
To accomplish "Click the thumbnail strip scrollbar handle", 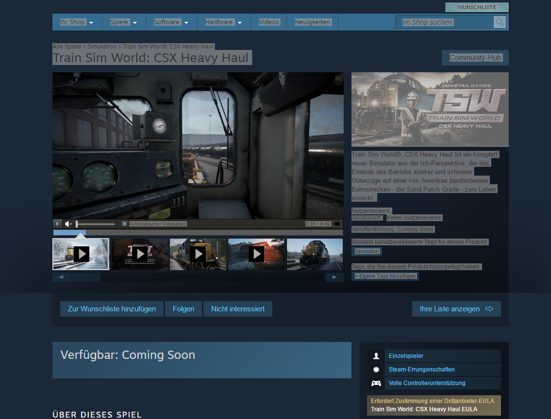I will [86, 277].
